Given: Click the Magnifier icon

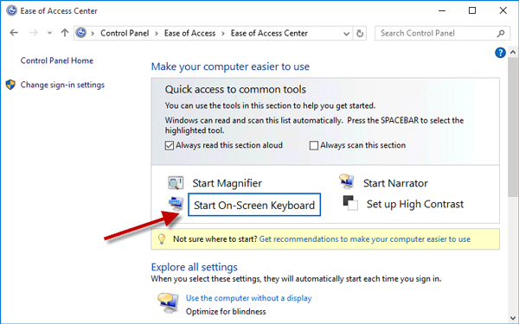Looking at the screenshot, I should [176, 183].
